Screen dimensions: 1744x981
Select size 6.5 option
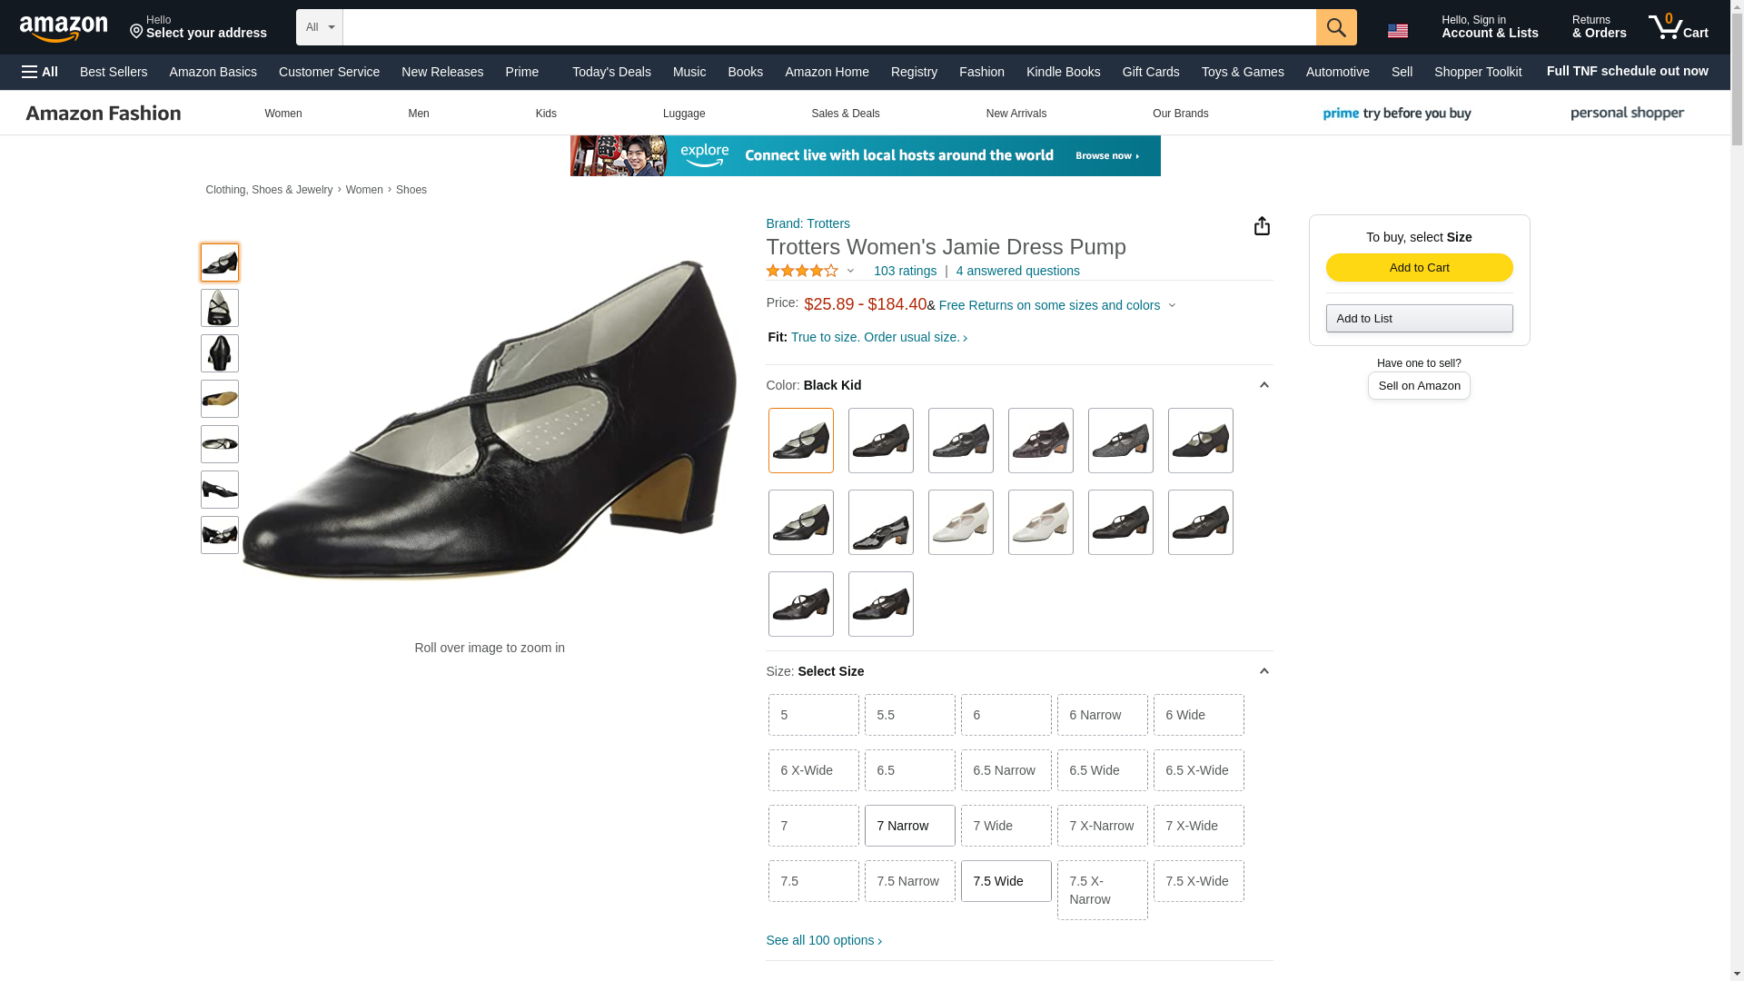[909, 770]
